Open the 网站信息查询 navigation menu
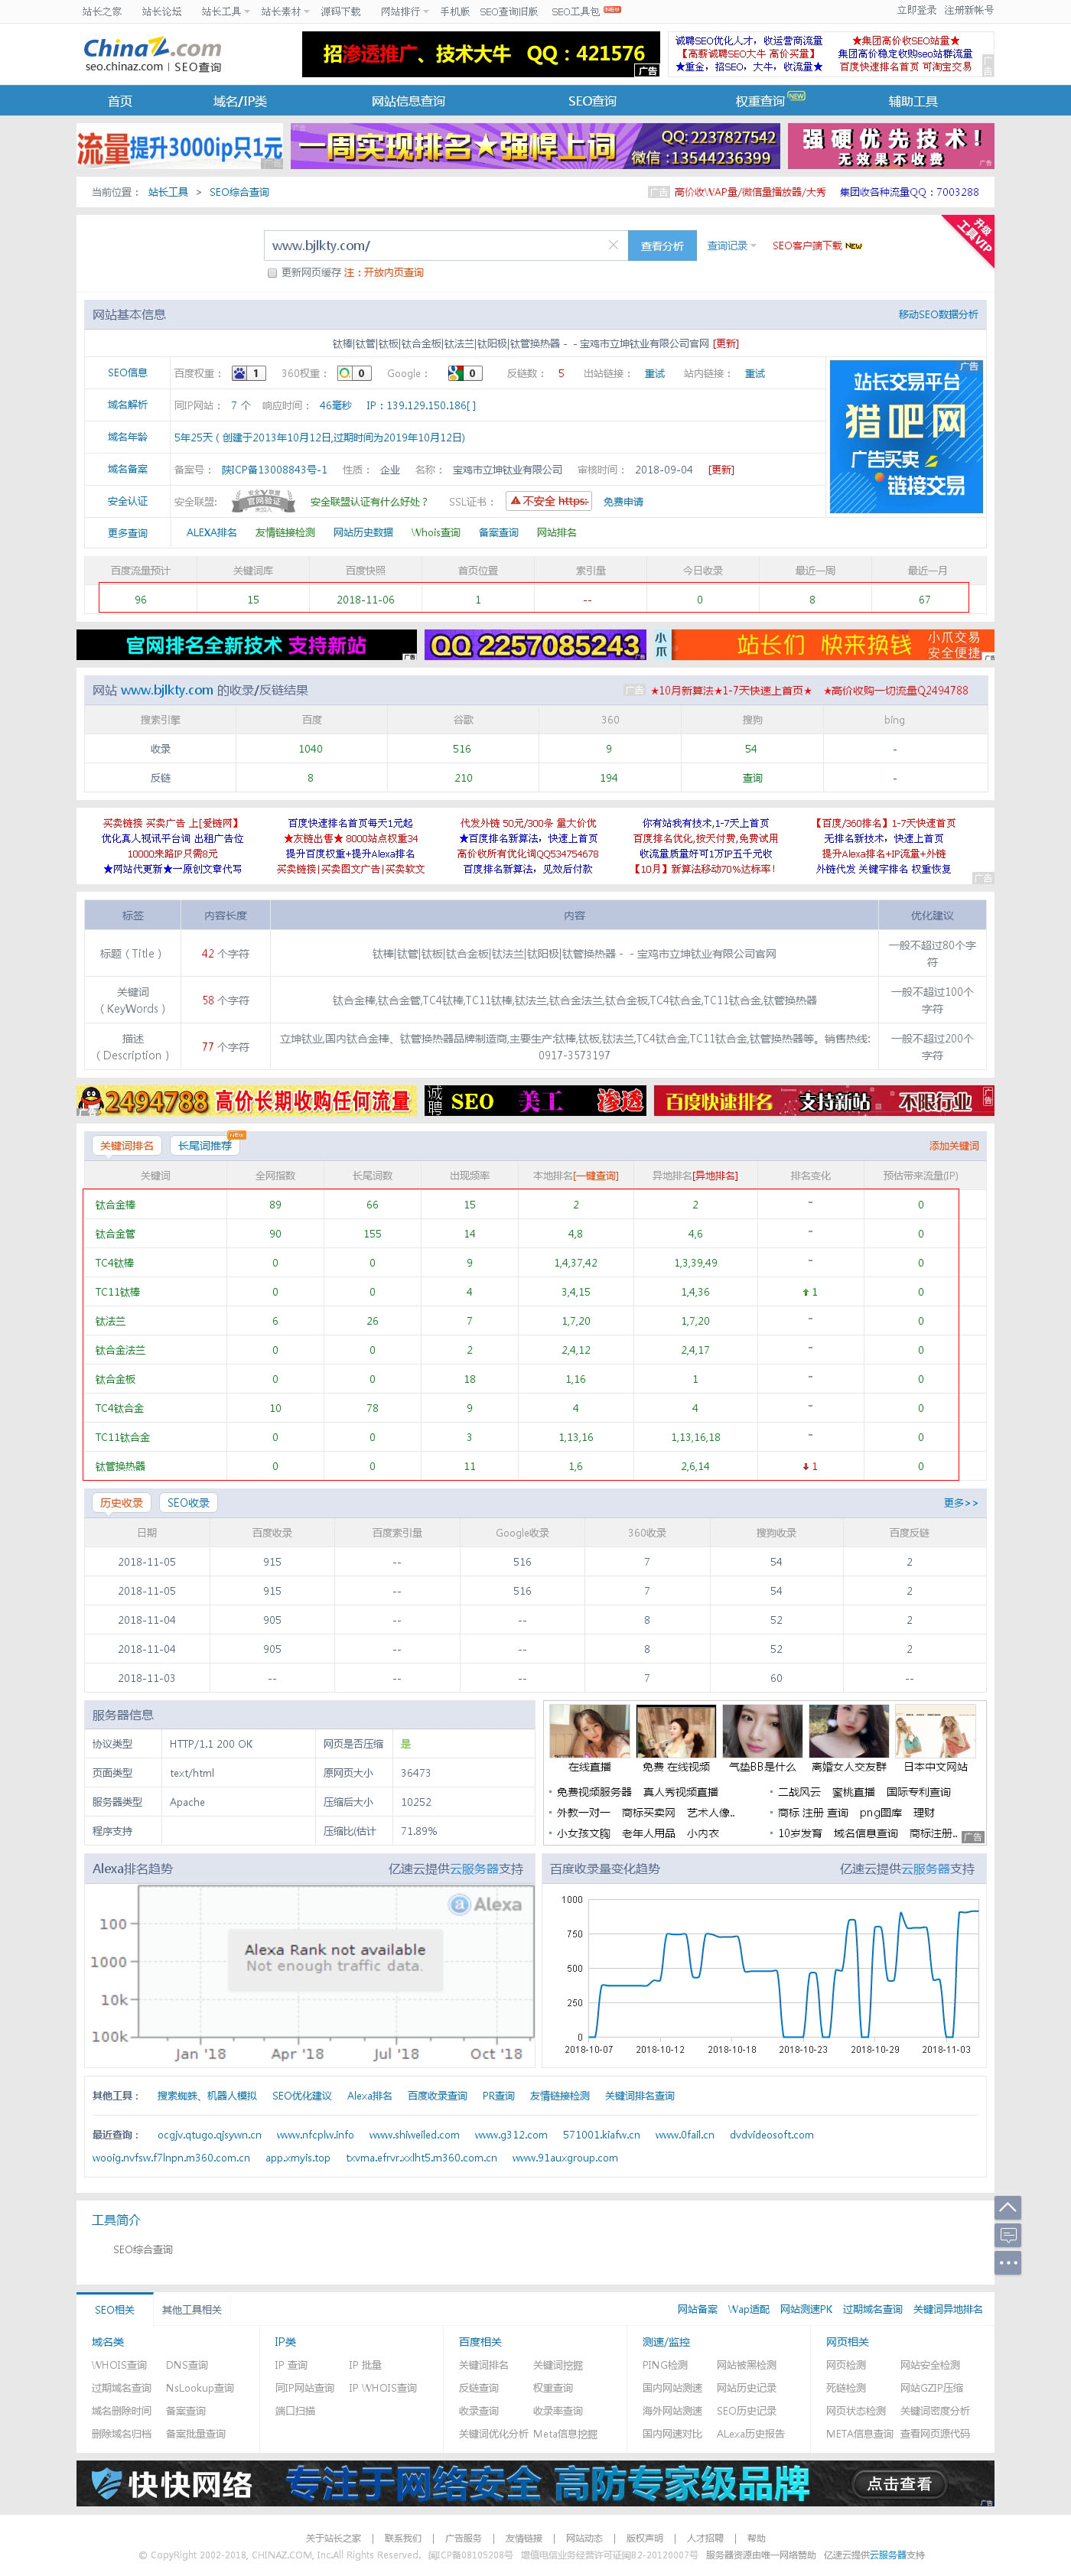Image resolution: width=1071 pixels, height=2576 pixels. 408,101
